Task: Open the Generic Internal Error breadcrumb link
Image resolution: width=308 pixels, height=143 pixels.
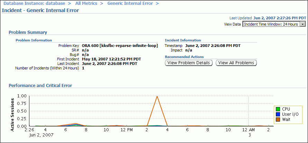Action: (130, 3)
